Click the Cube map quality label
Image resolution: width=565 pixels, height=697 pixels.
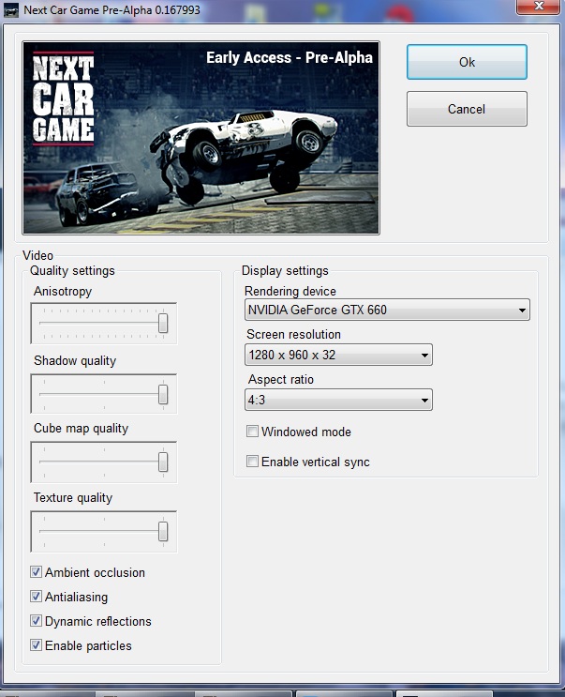(x=82, y=429)
